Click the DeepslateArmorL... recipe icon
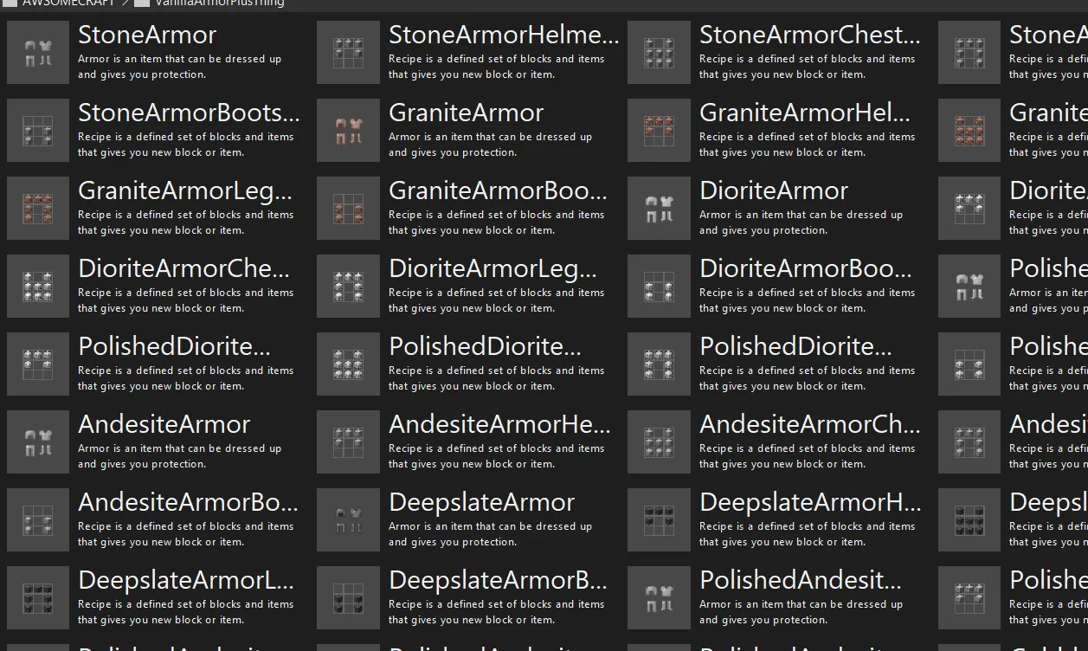1088x651 pixels. (38, 598)
